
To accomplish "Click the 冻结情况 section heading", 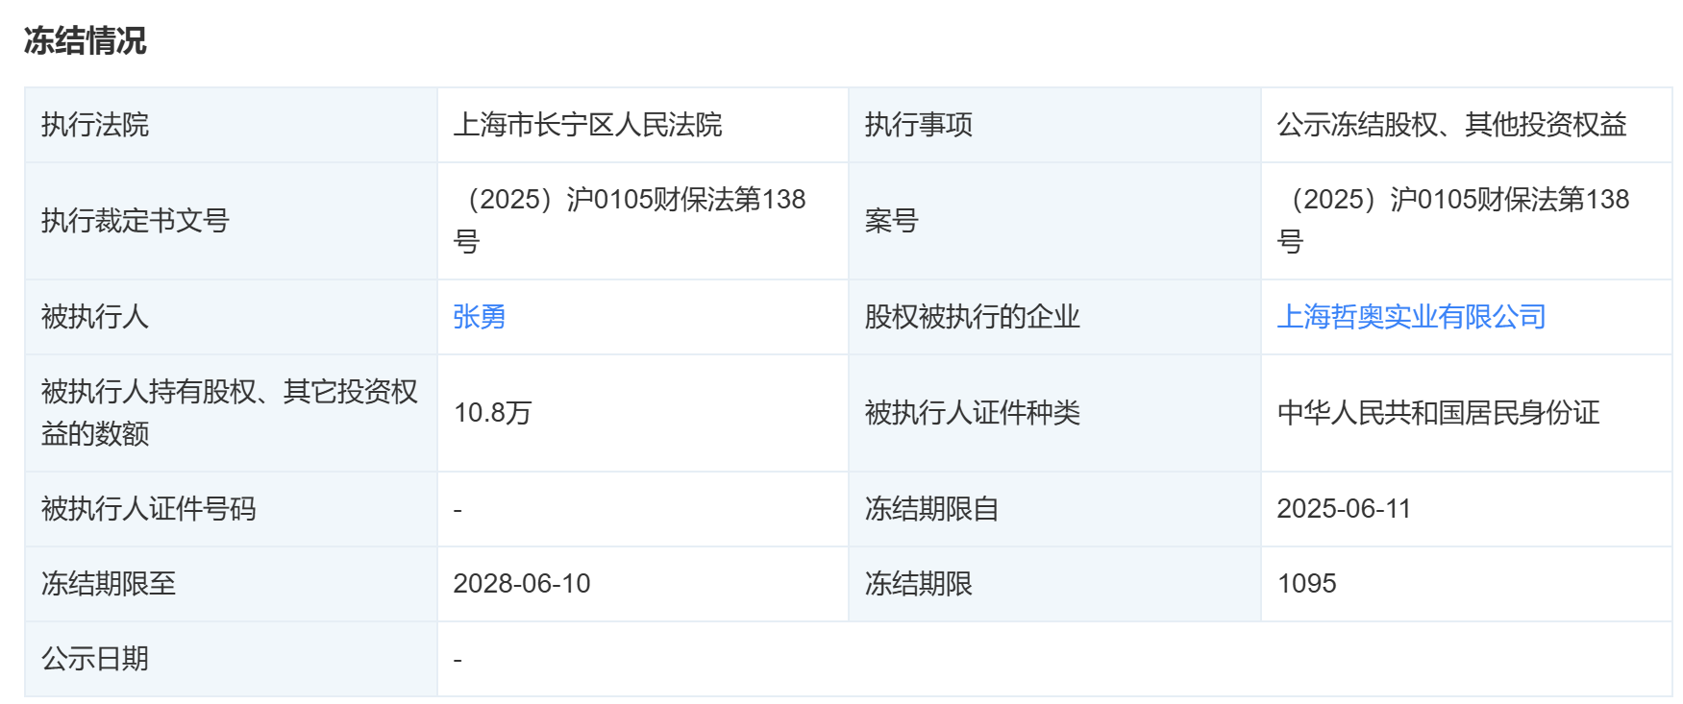I will 85,40.
